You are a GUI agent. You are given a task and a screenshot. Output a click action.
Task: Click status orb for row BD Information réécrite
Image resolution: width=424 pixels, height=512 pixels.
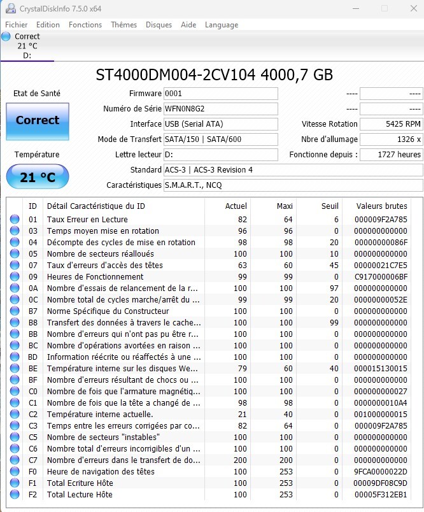15,357
